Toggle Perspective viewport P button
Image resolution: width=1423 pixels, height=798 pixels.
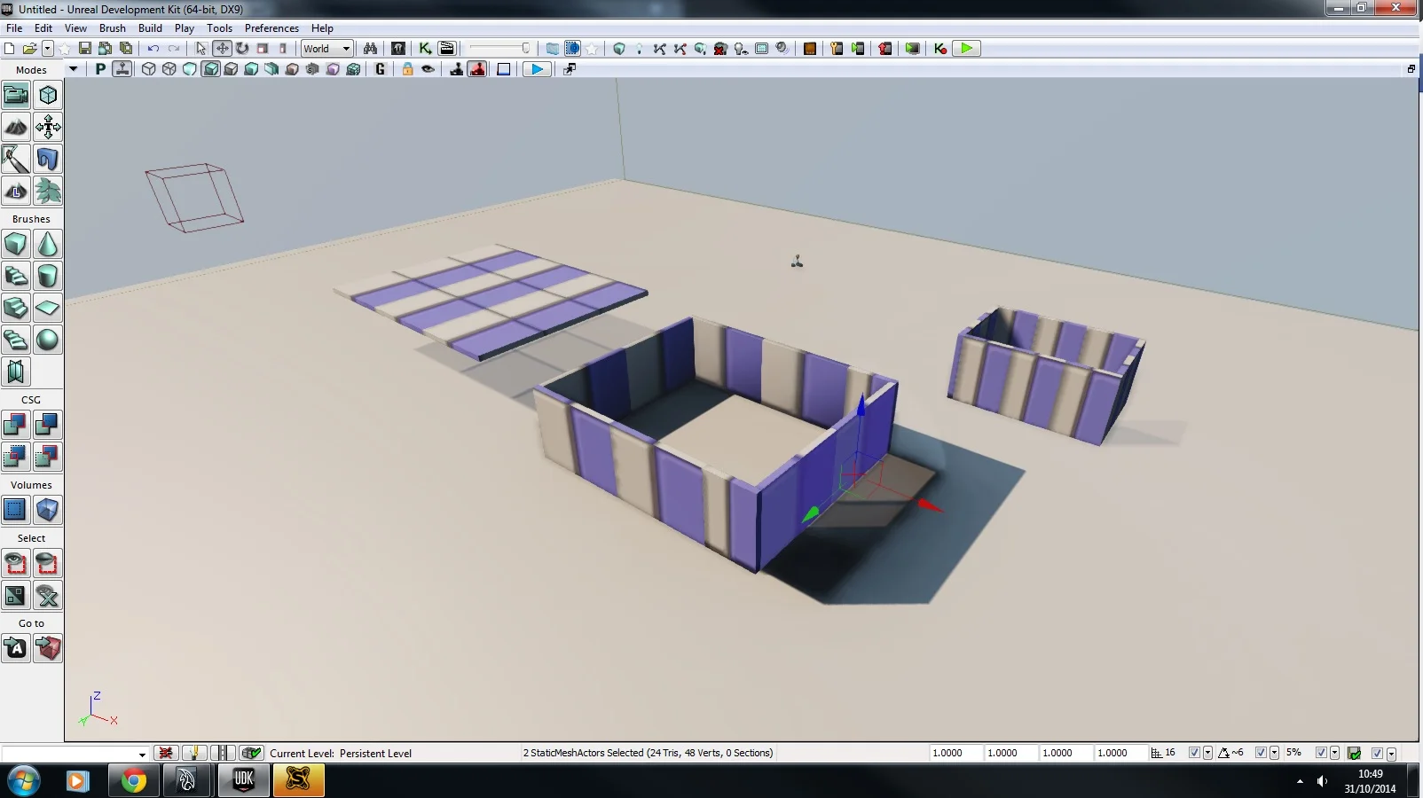[x=100, y=69]
